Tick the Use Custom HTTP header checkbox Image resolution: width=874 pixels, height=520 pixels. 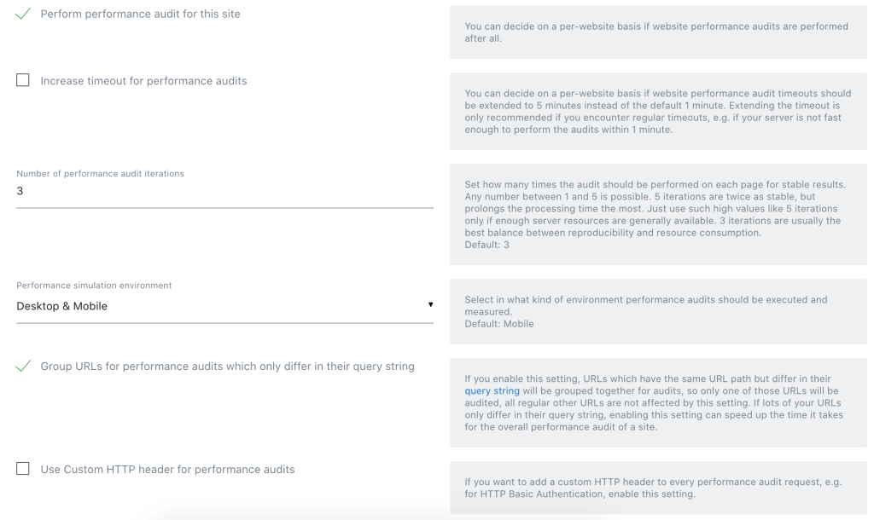point(23,469)
